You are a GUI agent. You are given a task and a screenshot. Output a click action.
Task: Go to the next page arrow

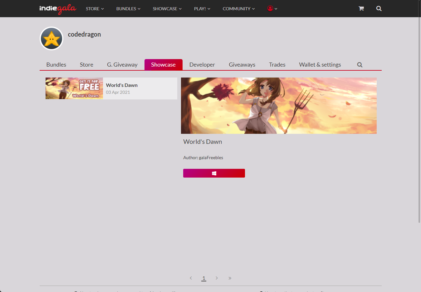217,278
